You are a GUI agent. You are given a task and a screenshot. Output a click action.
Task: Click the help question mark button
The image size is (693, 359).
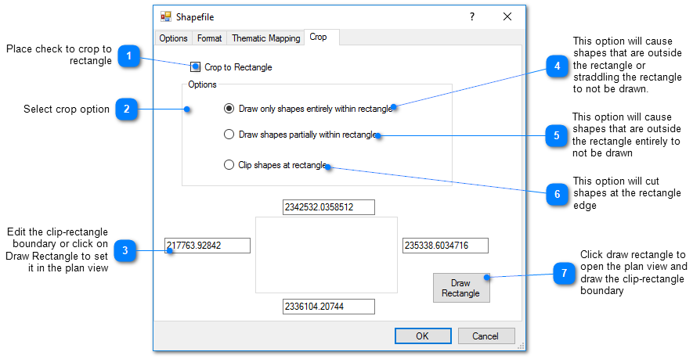(471, 16)
